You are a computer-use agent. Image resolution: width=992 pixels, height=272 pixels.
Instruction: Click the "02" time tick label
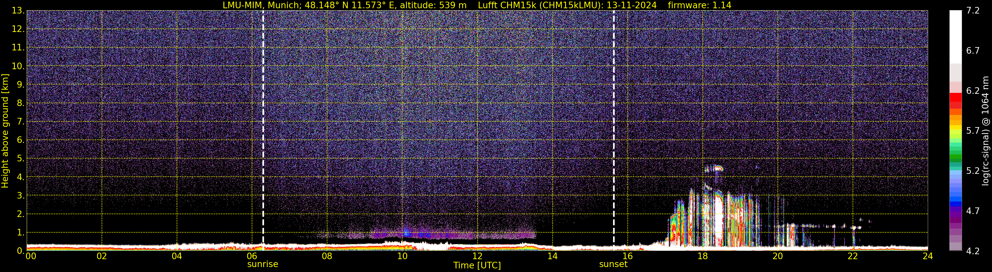(x=102, y=257)
